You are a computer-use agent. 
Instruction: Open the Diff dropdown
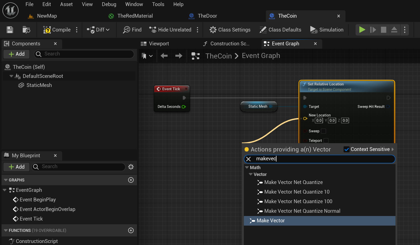pos(98,30)
